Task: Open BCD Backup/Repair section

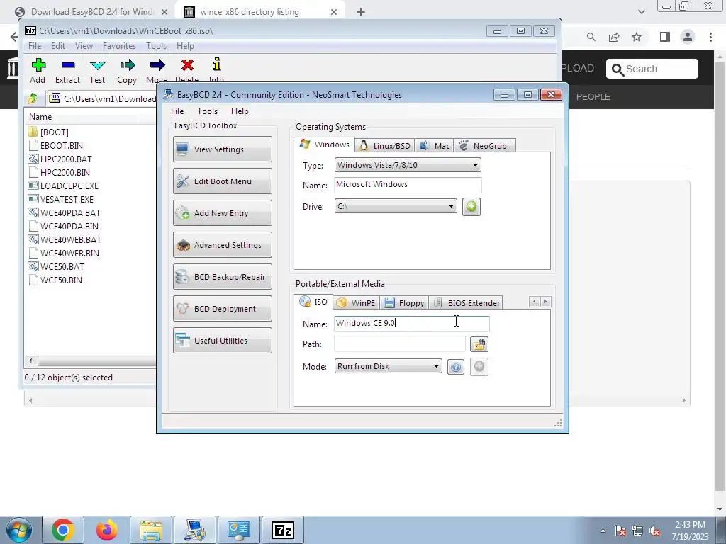Action: [222, 277]
